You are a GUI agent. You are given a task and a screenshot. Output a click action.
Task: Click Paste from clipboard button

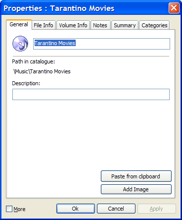pyautogui.click(x=136, y=176)
